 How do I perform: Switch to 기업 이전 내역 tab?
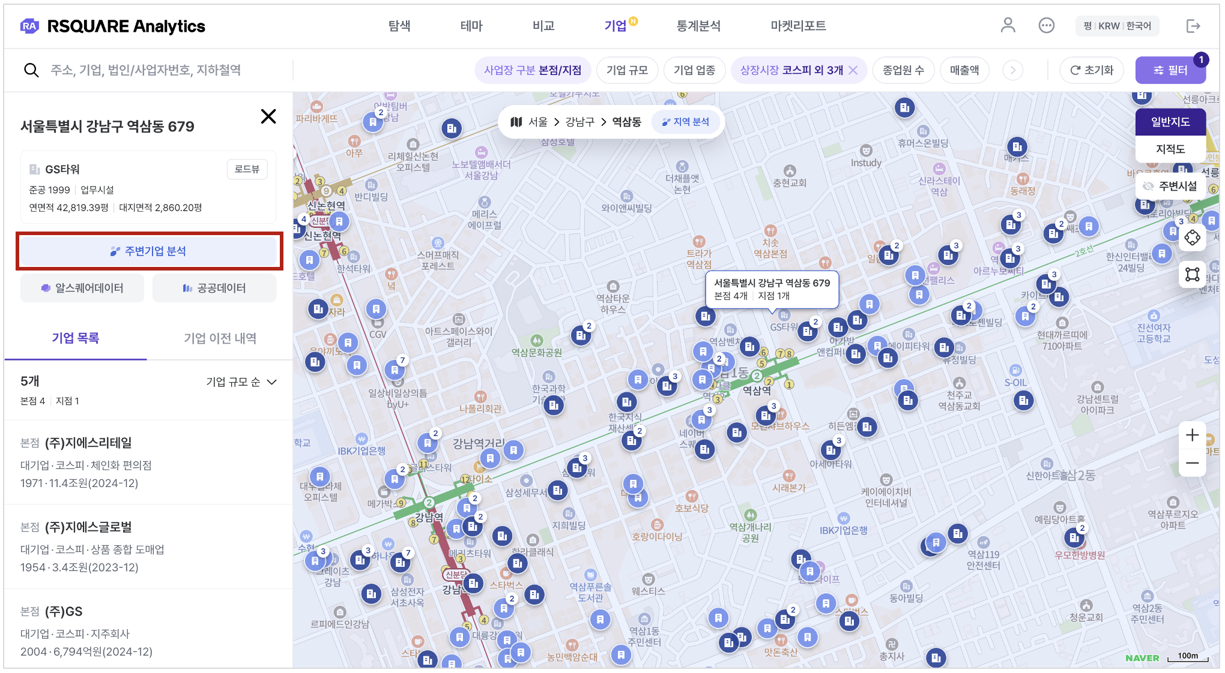pyautogui.click(x=220, y=338)
